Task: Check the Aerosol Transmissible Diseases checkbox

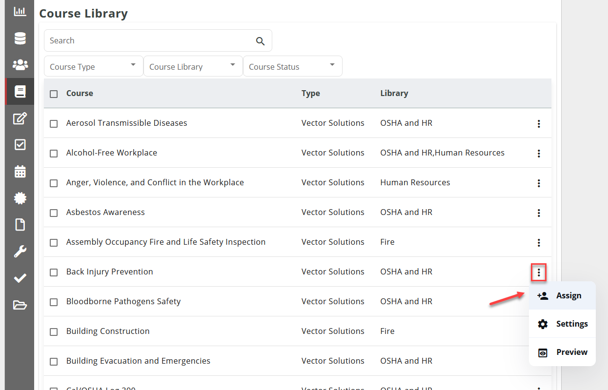Action: (x=54, y=123)
